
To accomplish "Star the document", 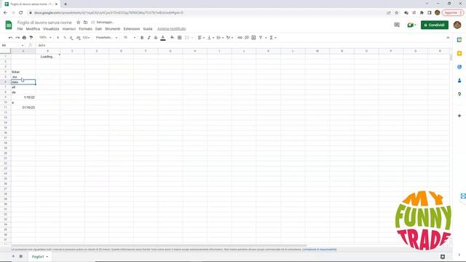I will [x=78, y=23].
